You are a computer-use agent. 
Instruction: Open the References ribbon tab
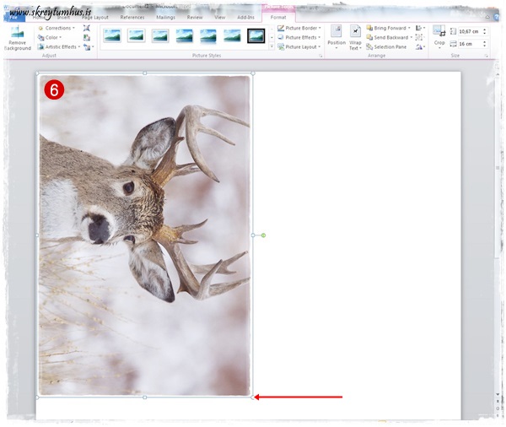point(132,17)
